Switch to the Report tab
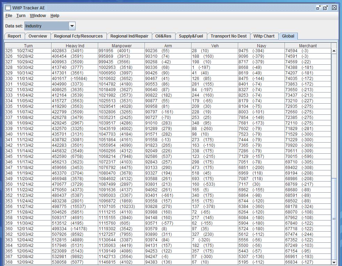This screenshot has width=342, height=266. click(x=14, y=36)
